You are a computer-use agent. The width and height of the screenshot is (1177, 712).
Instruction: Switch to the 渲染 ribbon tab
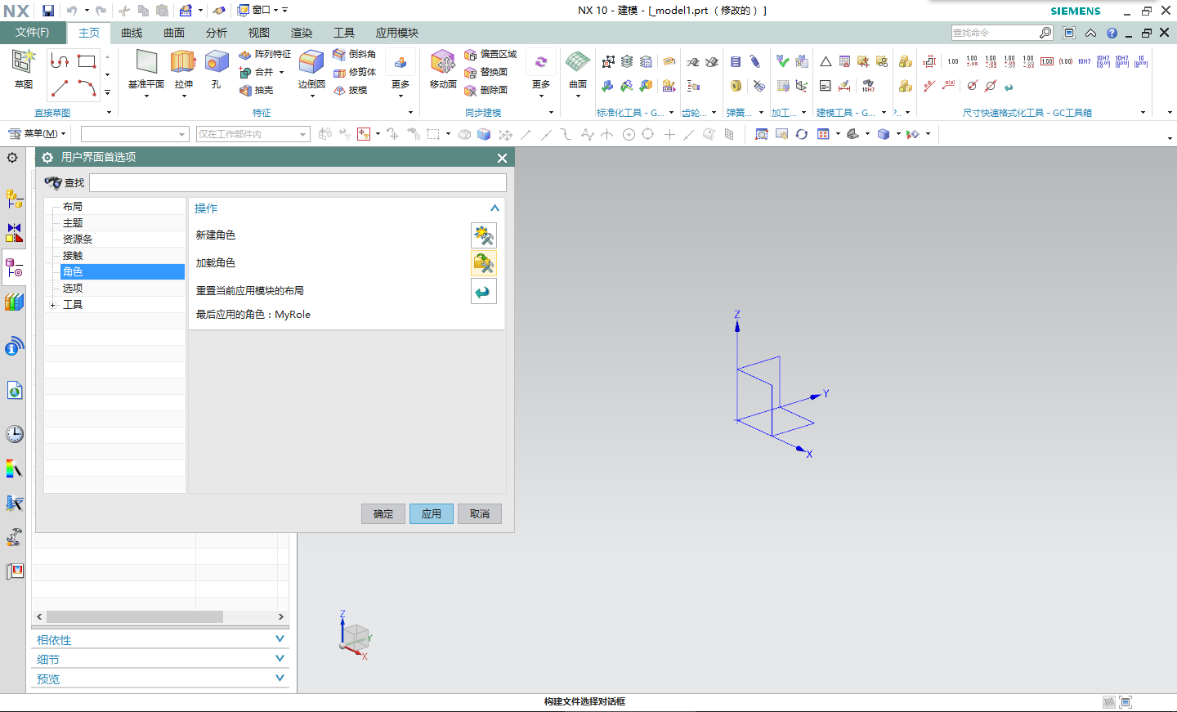click(x=302, y=33)
